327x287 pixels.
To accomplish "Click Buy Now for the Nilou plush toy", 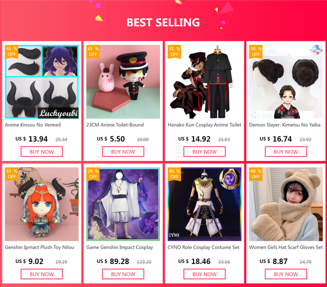I will [42, 274].
